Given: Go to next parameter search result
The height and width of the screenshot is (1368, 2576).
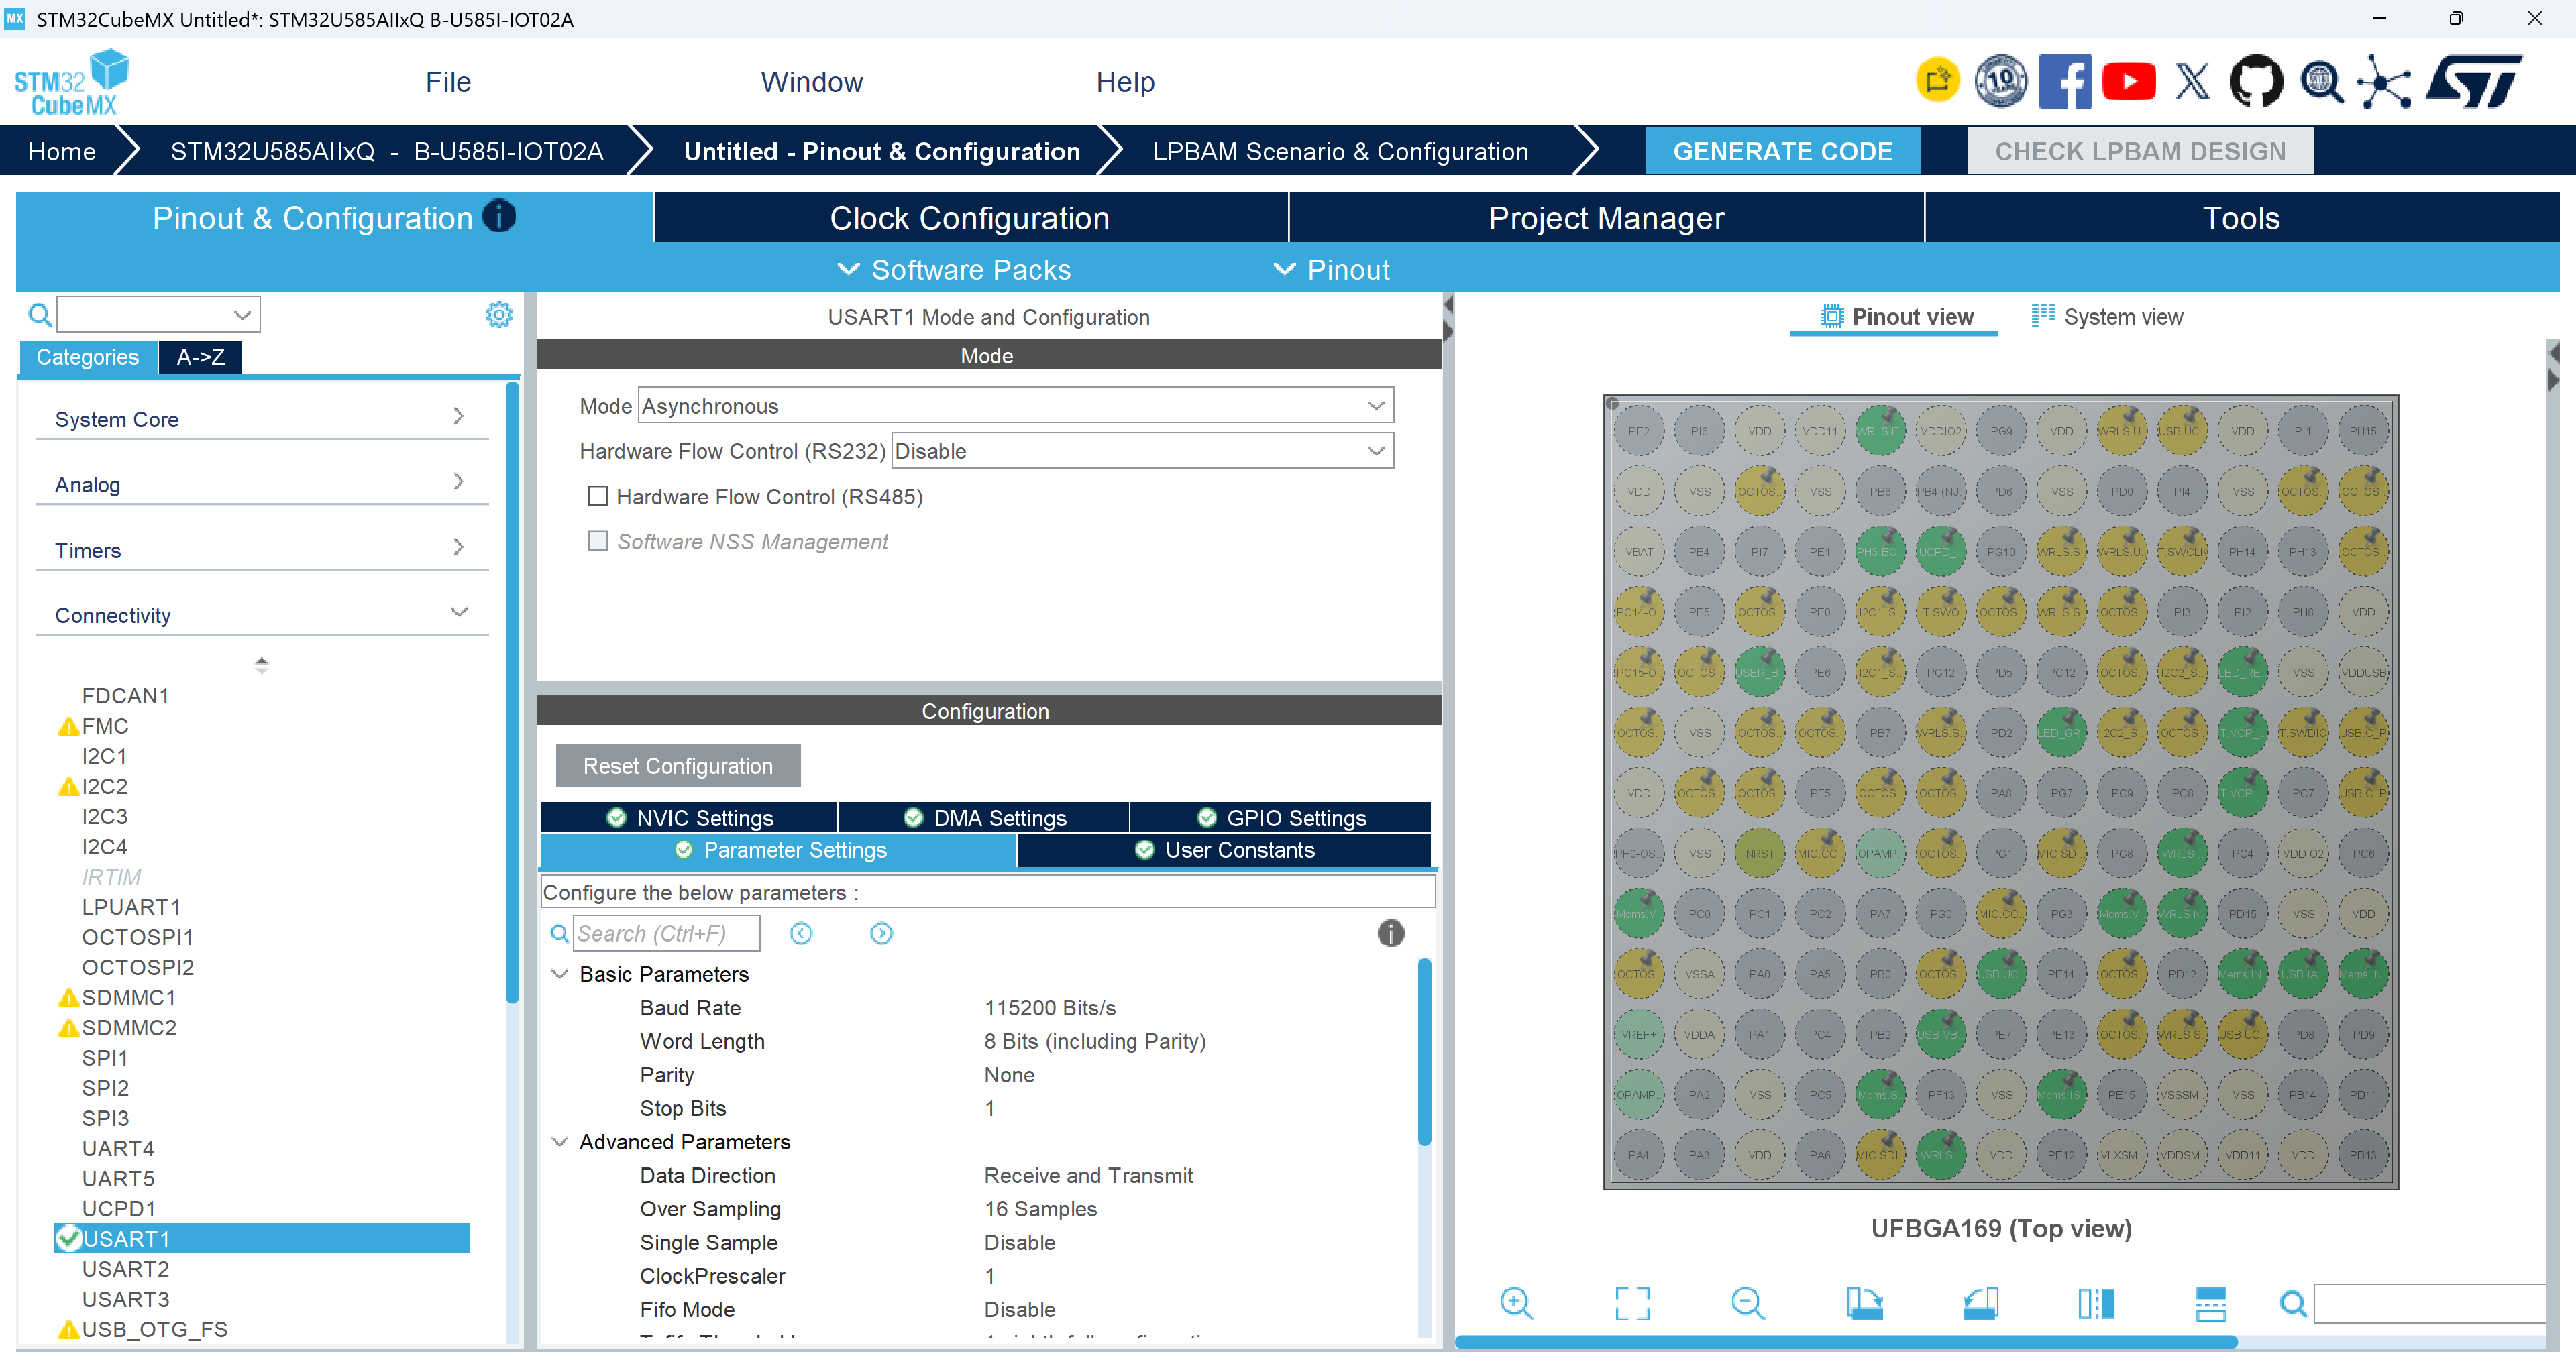Looking at the screenshot, I should tap(881, 933).
